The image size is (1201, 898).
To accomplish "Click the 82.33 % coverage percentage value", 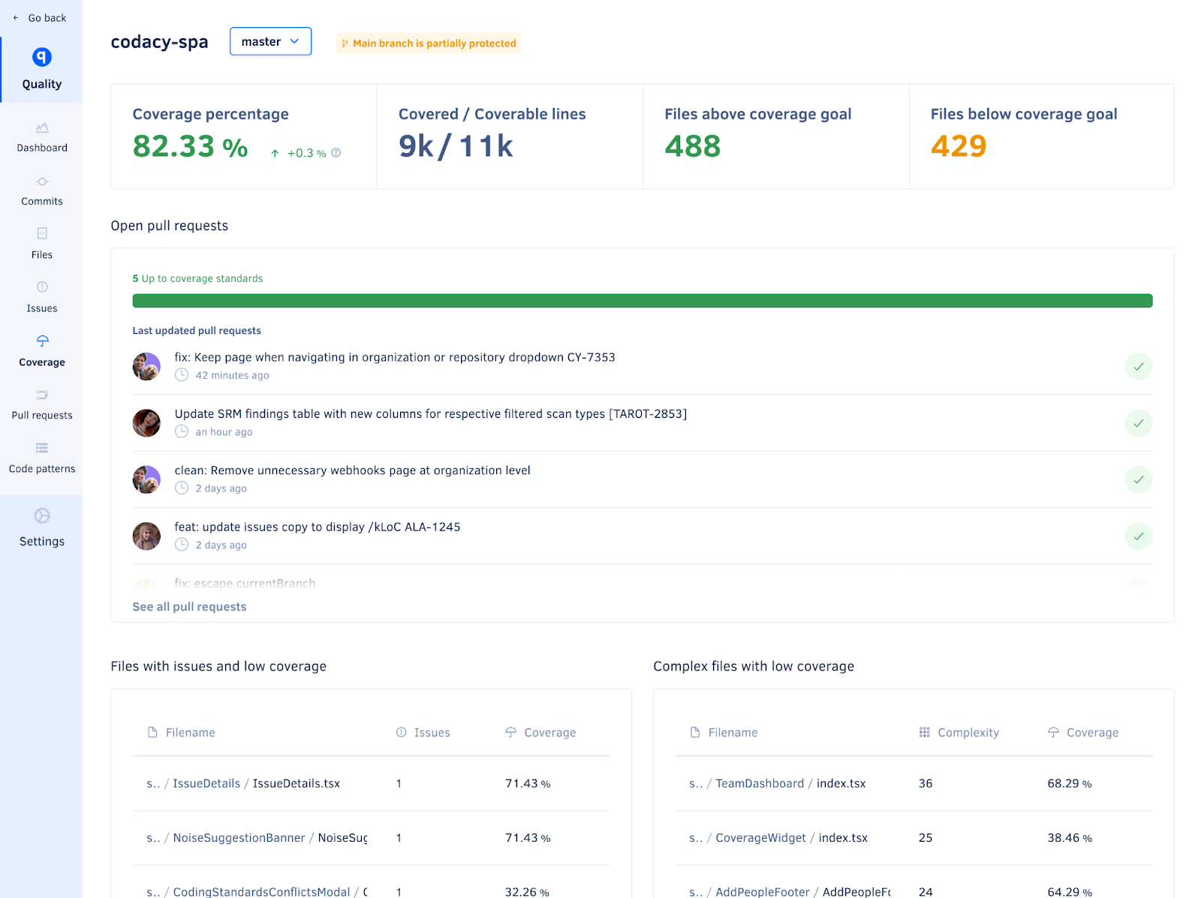I will (190, 146).
